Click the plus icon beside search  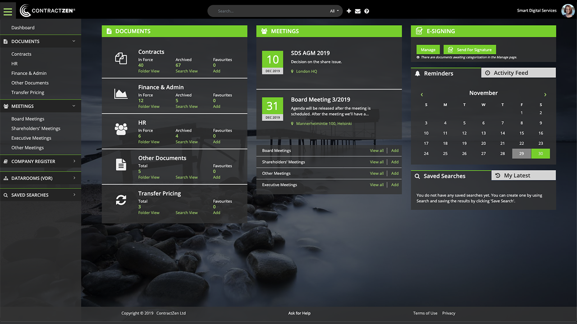pyautogui.click(x=348, y=11)
